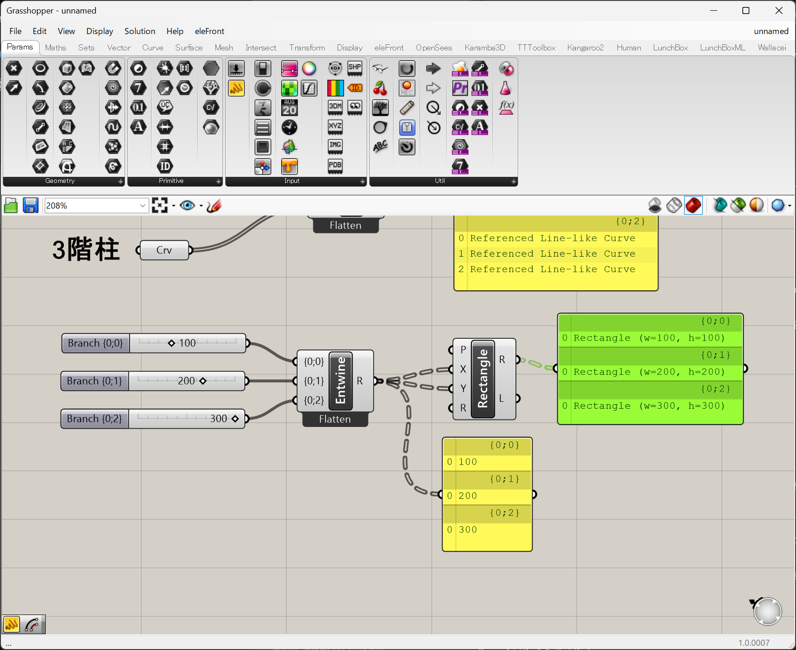The image size is (796, 650).
Task: Open the zoom level dropdown
Action: [x=143, y=206]
